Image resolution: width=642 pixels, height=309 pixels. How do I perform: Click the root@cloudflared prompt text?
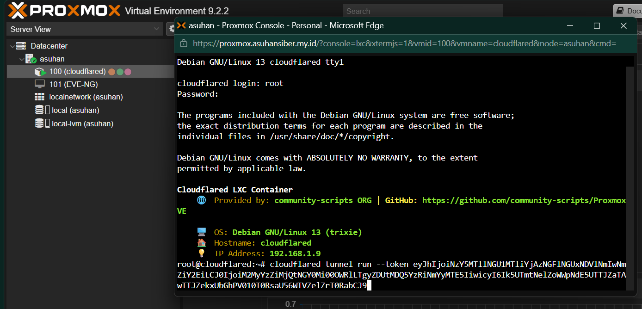click(x=221, y=264)
